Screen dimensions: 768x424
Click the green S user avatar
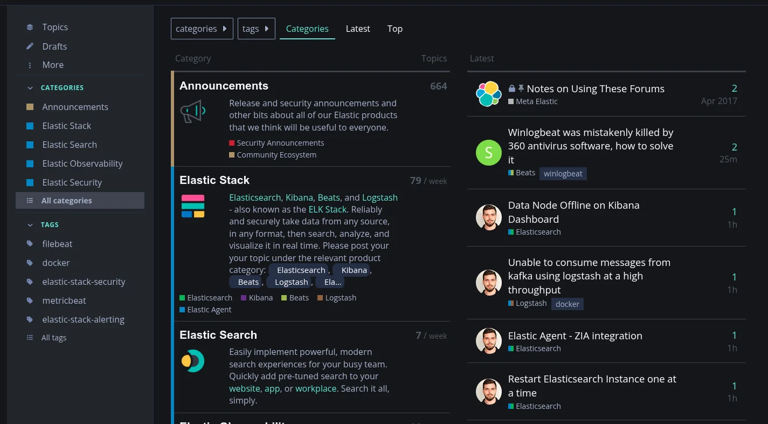click(x=489, y=153)
